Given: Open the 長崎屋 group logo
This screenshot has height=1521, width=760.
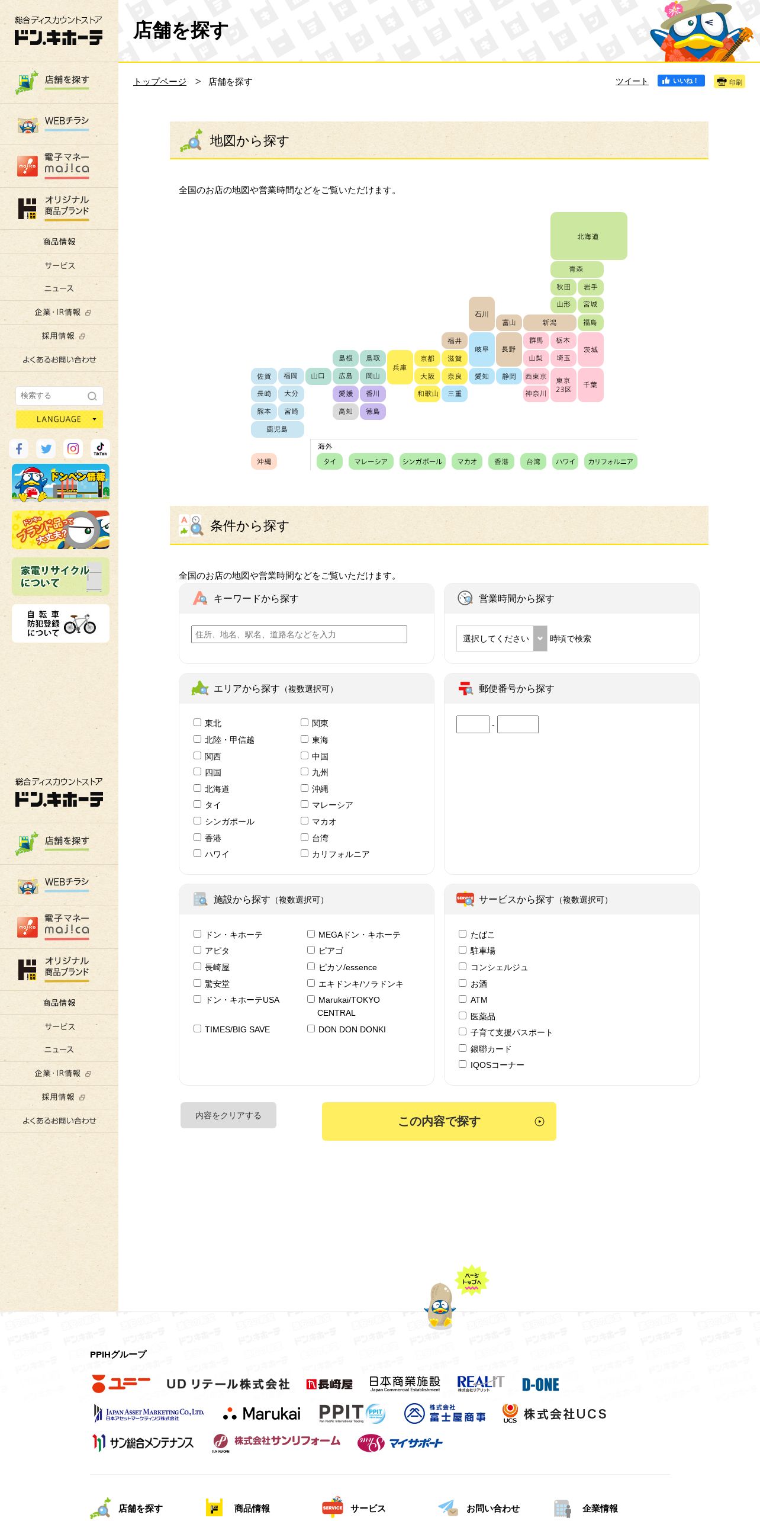Looking at the screenshot, I should [x=329, y=1384].
